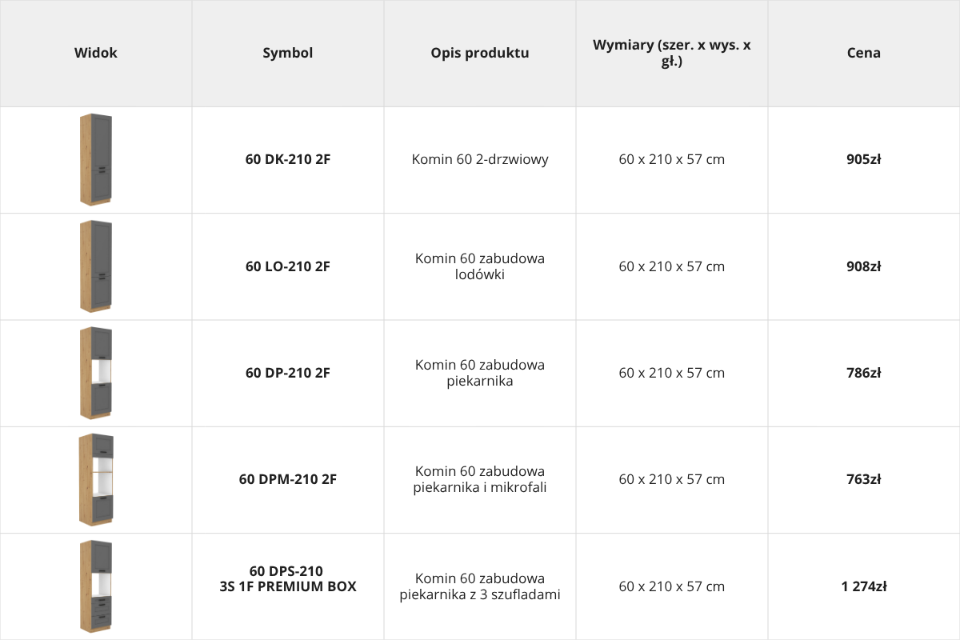The image size is (960, 640).
Task: Select the Komin 60 2-drzwiowy description
Action: click(x=480, y=159)
